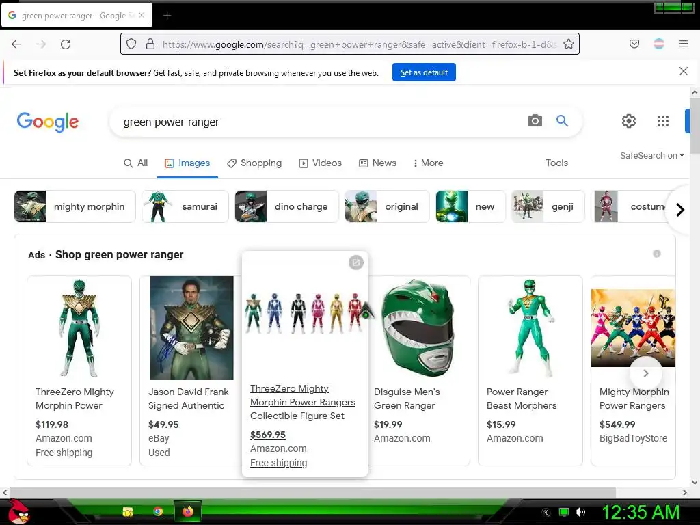700x525 pixels.
Task: Open Google quick settings gear
Action: [x=629, y=121]
